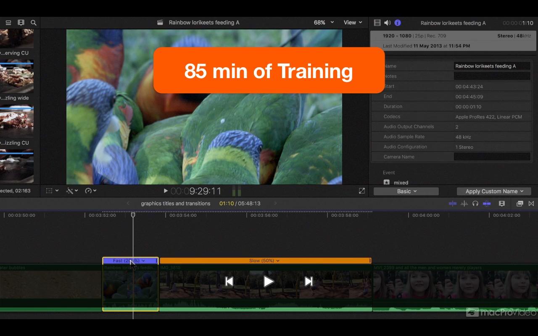Click the star icon beside the mixed event

pyautogui.click(x=387, y=182)
